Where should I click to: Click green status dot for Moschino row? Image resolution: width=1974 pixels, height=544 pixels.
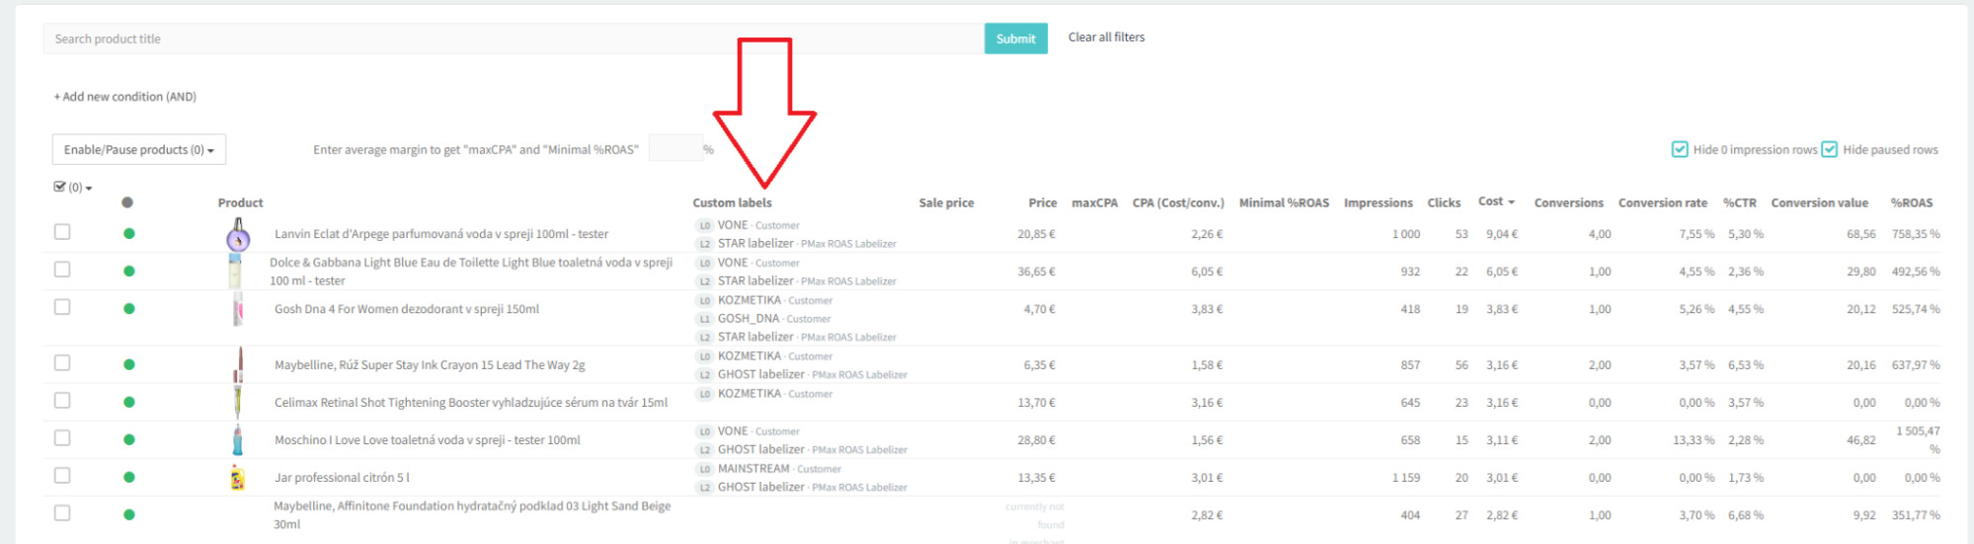[128, 440]
